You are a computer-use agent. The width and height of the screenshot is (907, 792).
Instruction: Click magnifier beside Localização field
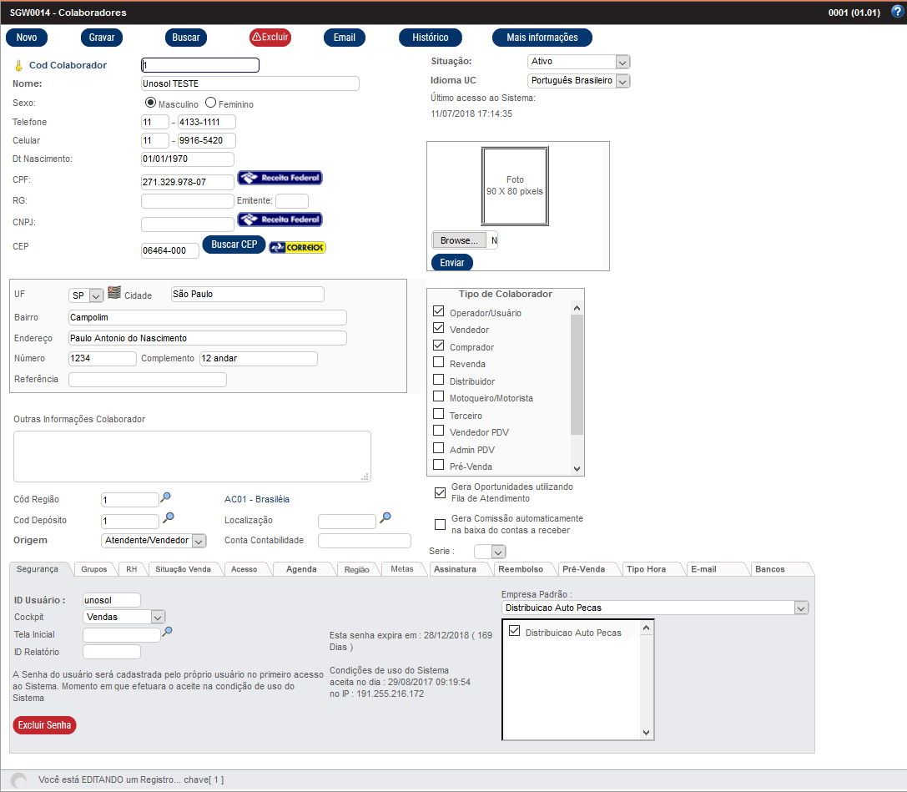coord(385,518)
